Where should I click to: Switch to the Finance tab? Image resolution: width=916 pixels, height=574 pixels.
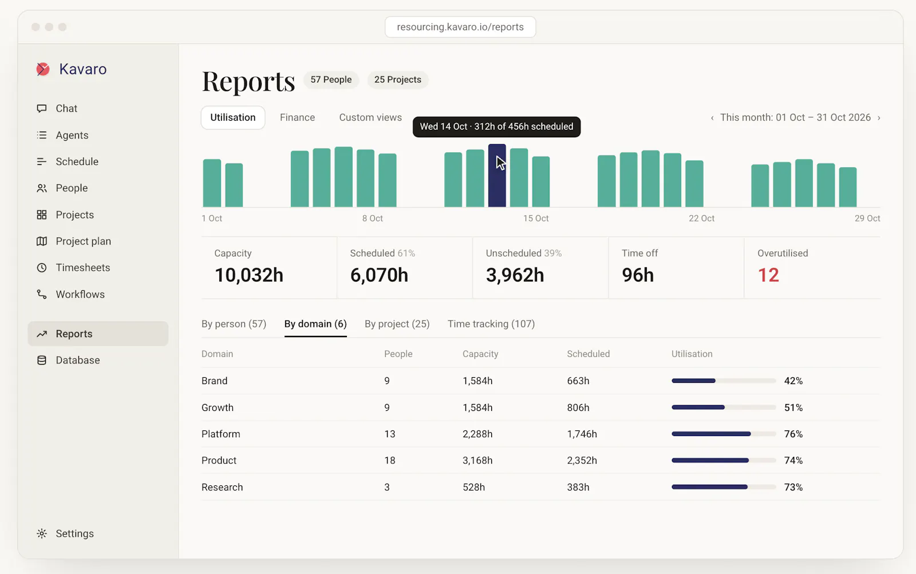coord(297,117)
